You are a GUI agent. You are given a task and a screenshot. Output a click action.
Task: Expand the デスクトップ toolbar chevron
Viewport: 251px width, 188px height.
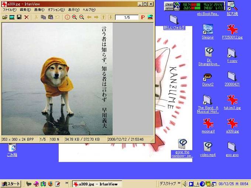(179, 183)
